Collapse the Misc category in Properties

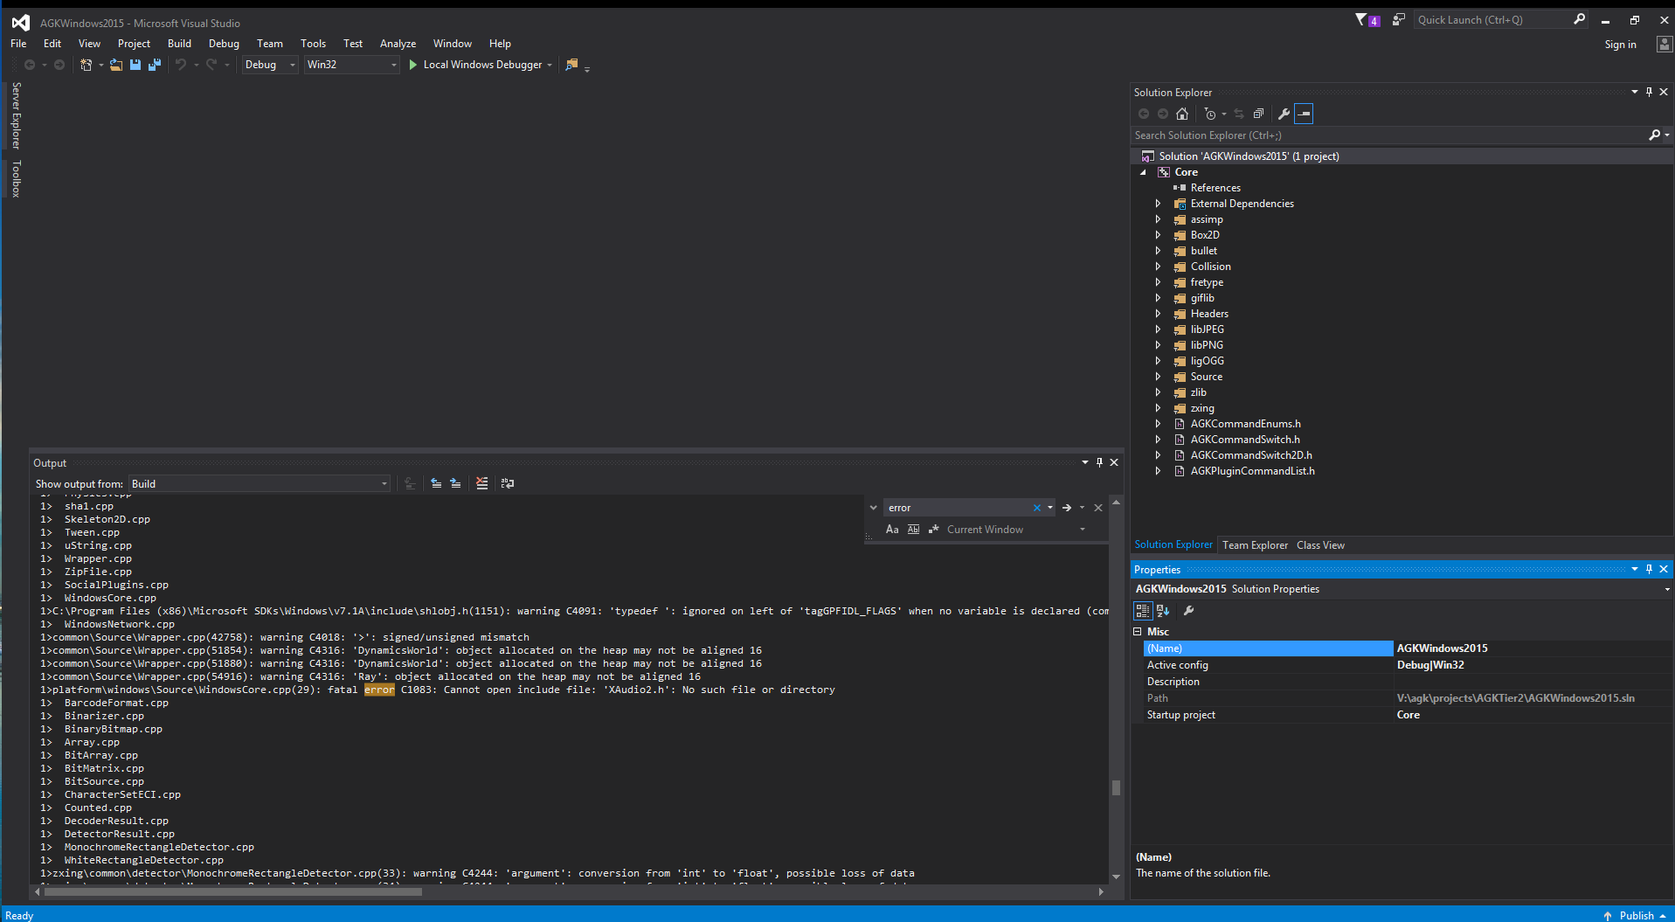pyautogui.click(x=1138, y=631)
